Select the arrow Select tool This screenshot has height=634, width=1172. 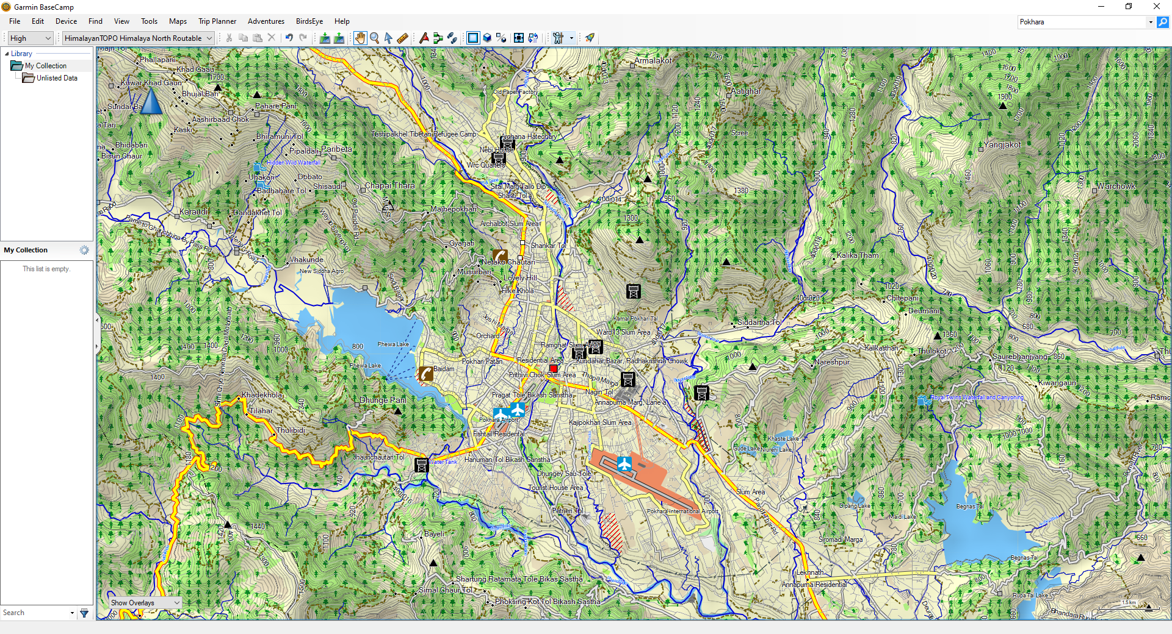click(388, 38)
